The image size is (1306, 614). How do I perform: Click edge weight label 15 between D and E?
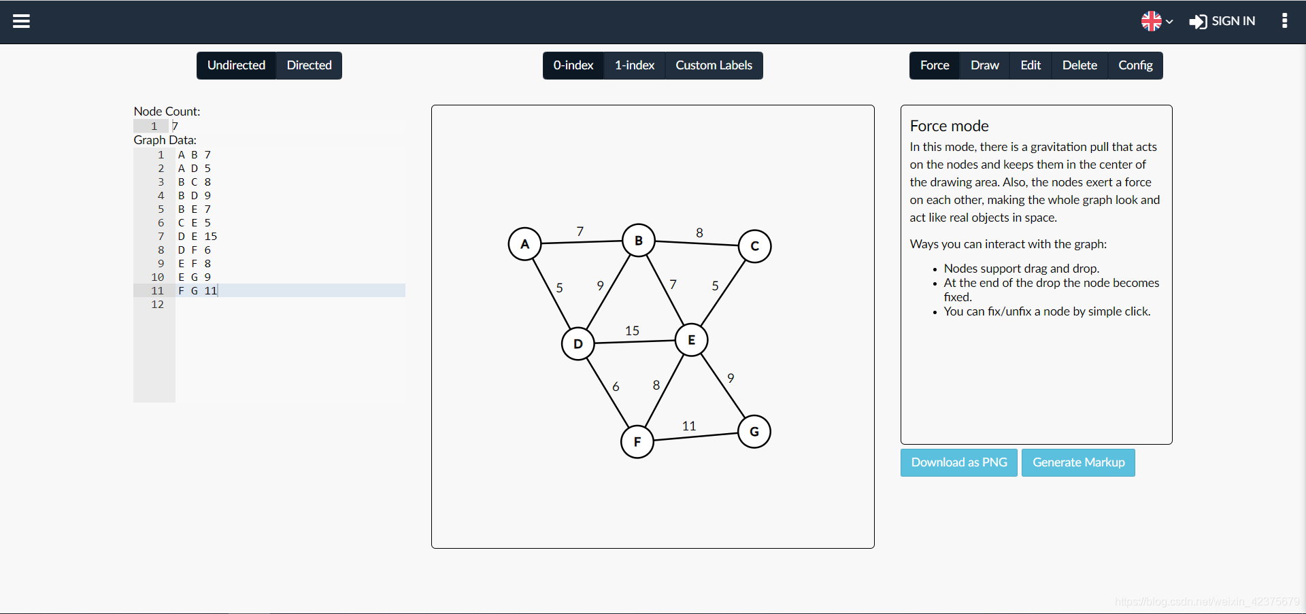point(632,330)
